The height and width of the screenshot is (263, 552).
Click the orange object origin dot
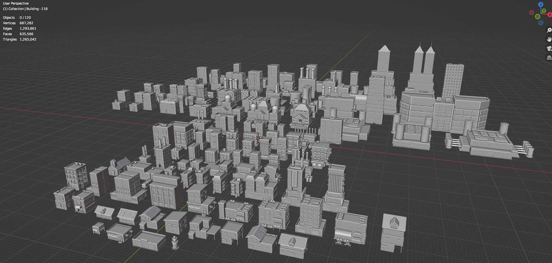coord(345,124)
